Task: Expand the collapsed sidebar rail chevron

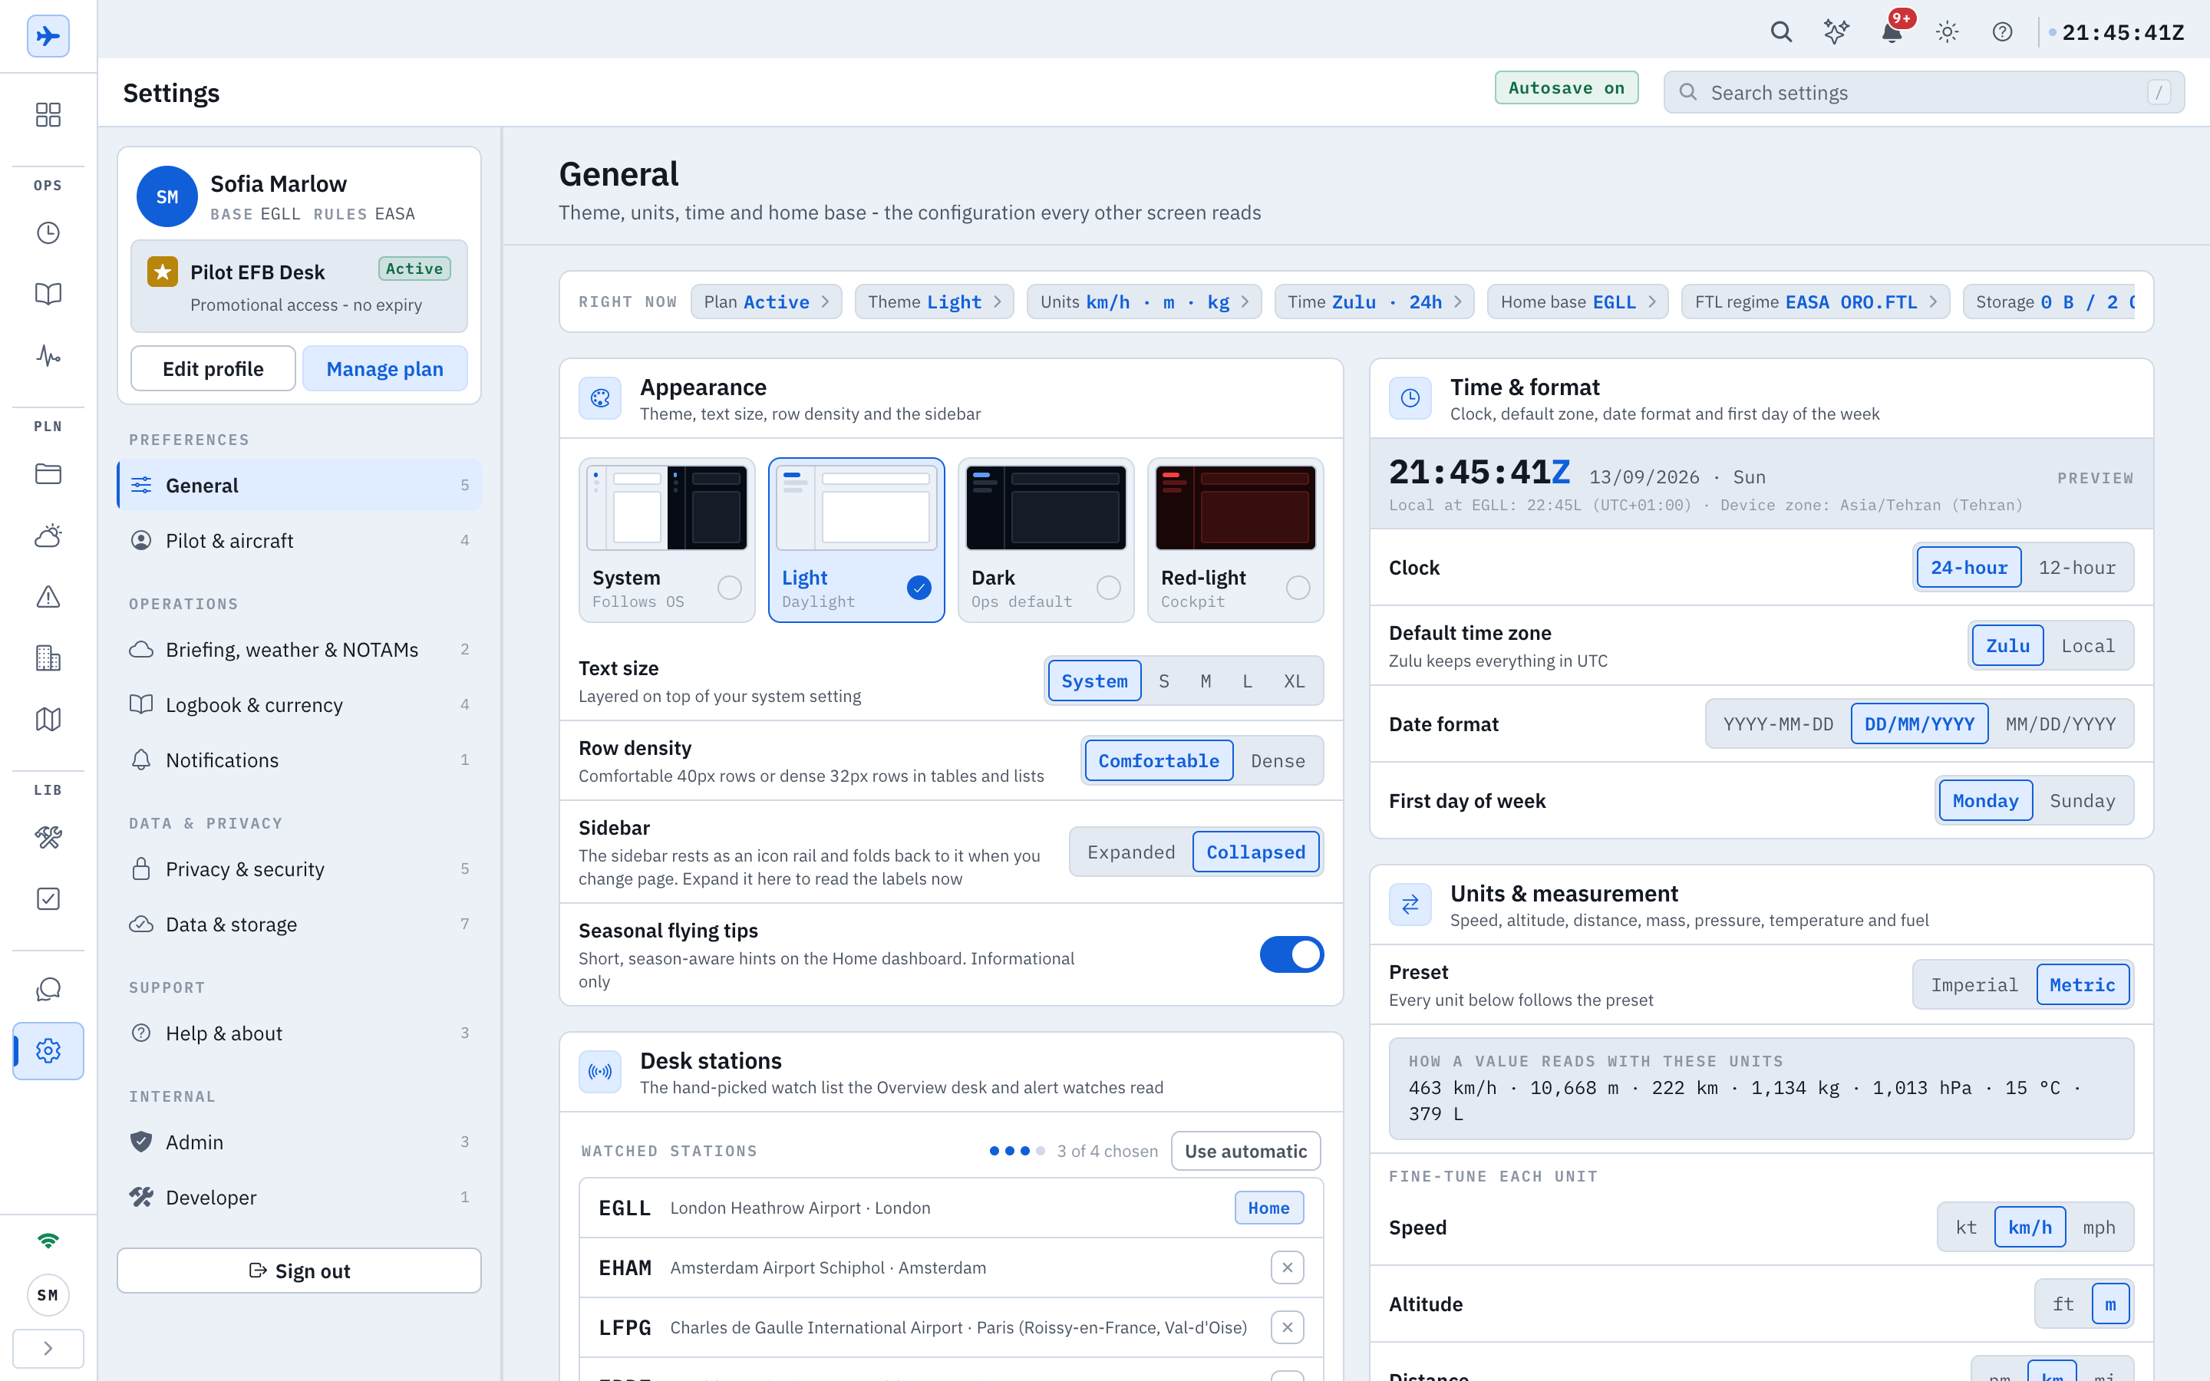Action: 48,1348
